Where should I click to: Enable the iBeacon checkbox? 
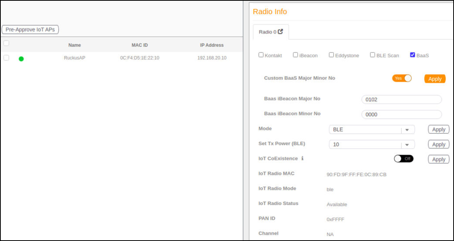295,55
